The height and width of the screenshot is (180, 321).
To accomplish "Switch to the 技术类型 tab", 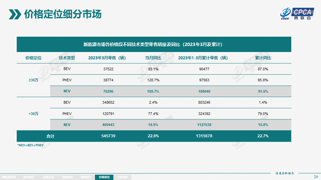I will pyautogui.click(x=29, y=177).
